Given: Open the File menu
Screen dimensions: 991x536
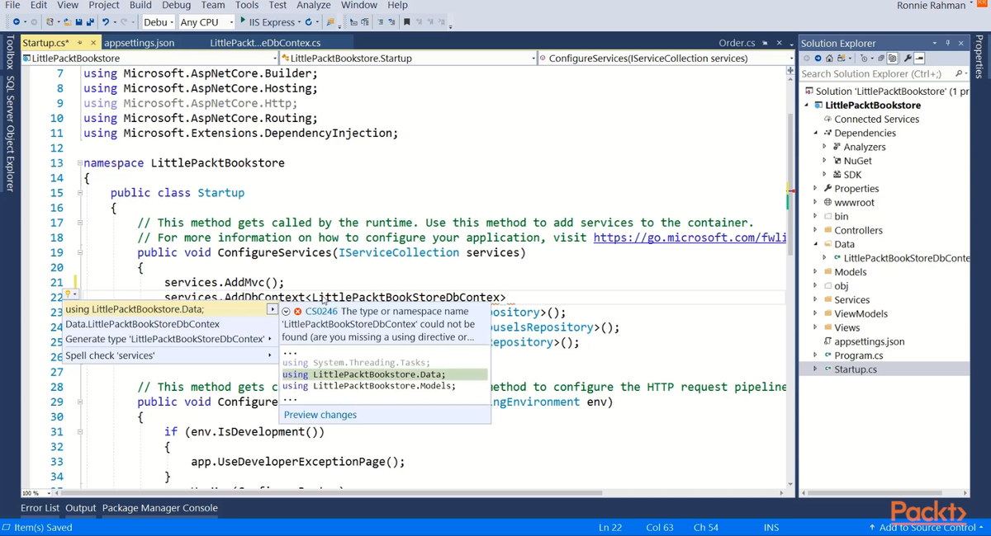Looking at the screenshot, I should (12, 5).
